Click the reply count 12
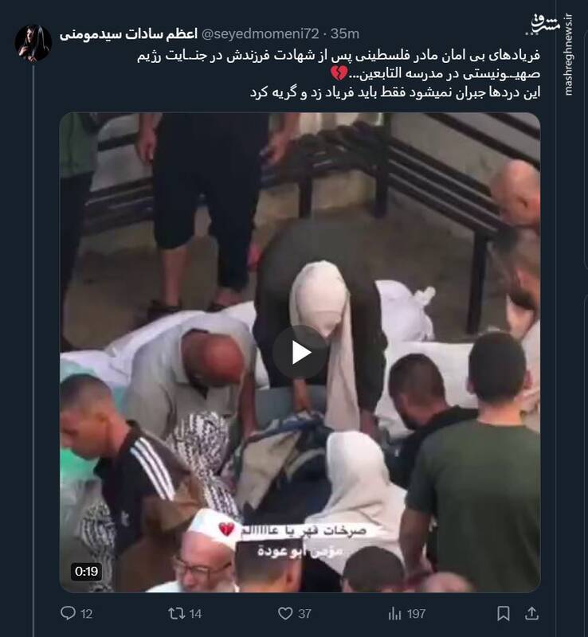The width and height of the screenshot is (588, 637). point(86,613)
